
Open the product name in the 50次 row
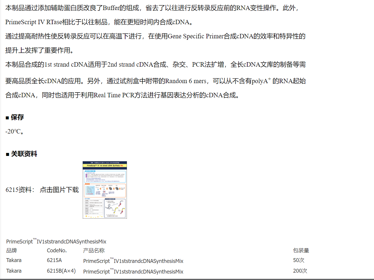tap(133, 261)
